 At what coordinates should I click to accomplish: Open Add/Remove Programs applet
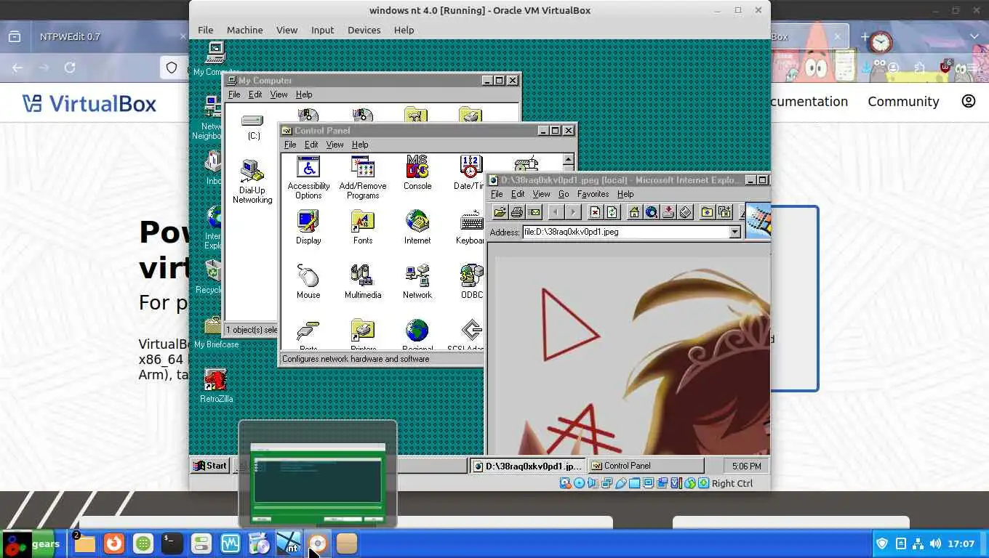point(362,177)
